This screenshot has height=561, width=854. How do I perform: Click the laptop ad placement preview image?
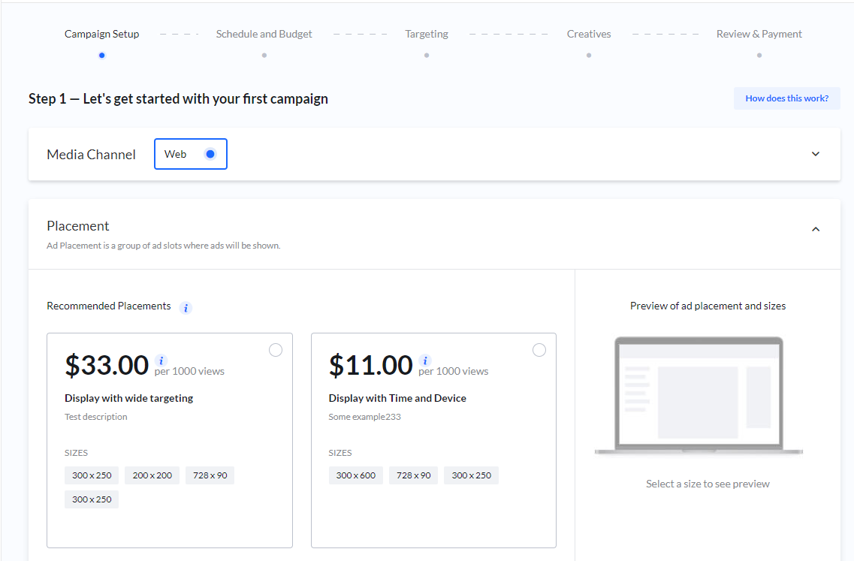699,396
